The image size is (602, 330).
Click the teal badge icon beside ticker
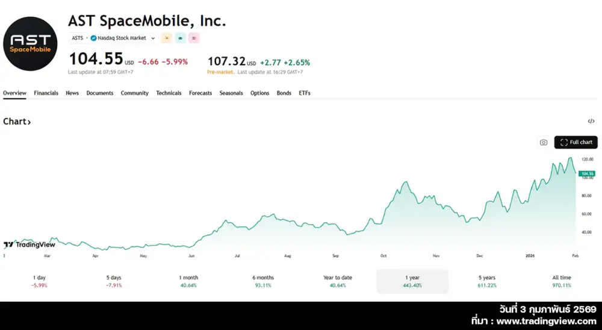pyautogui.click(x=180, y=38)
